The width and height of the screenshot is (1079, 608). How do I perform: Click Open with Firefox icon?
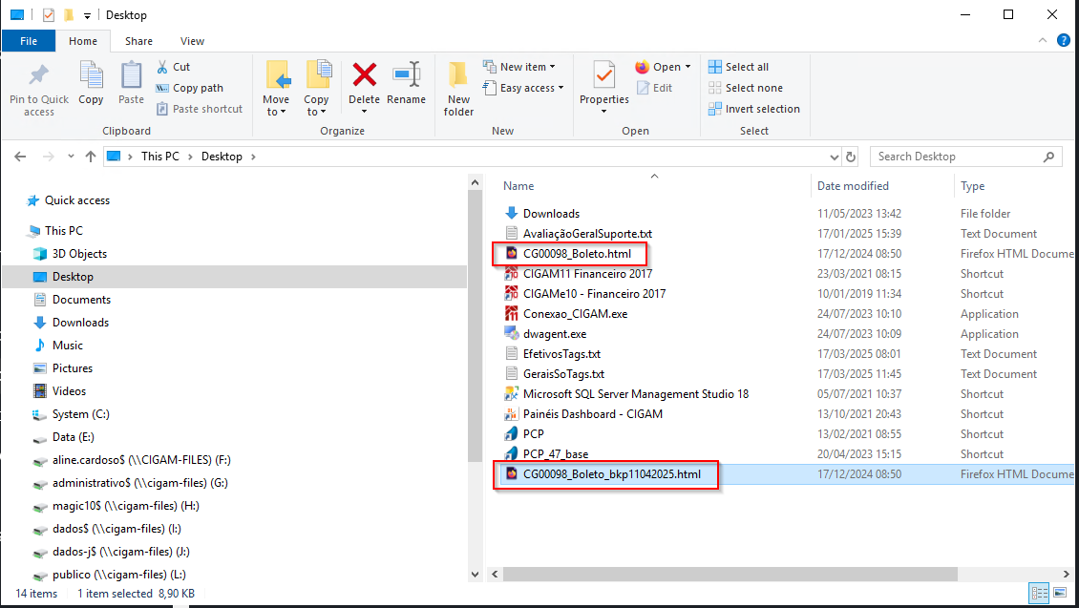tap(642, 67)
